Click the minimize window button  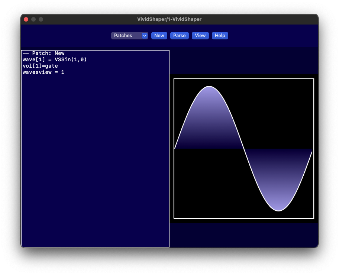(33, 19)
